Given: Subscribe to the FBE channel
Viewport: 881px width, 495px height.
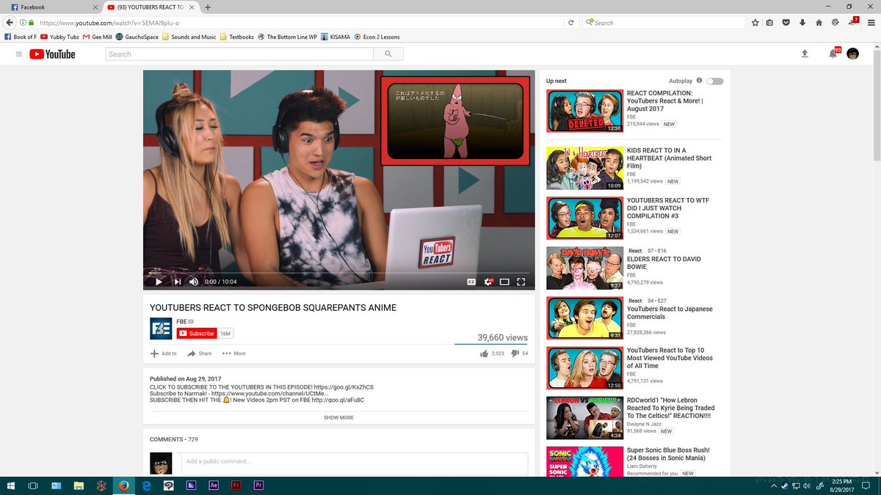Looking at the screenshot, I should pos(197,333).
